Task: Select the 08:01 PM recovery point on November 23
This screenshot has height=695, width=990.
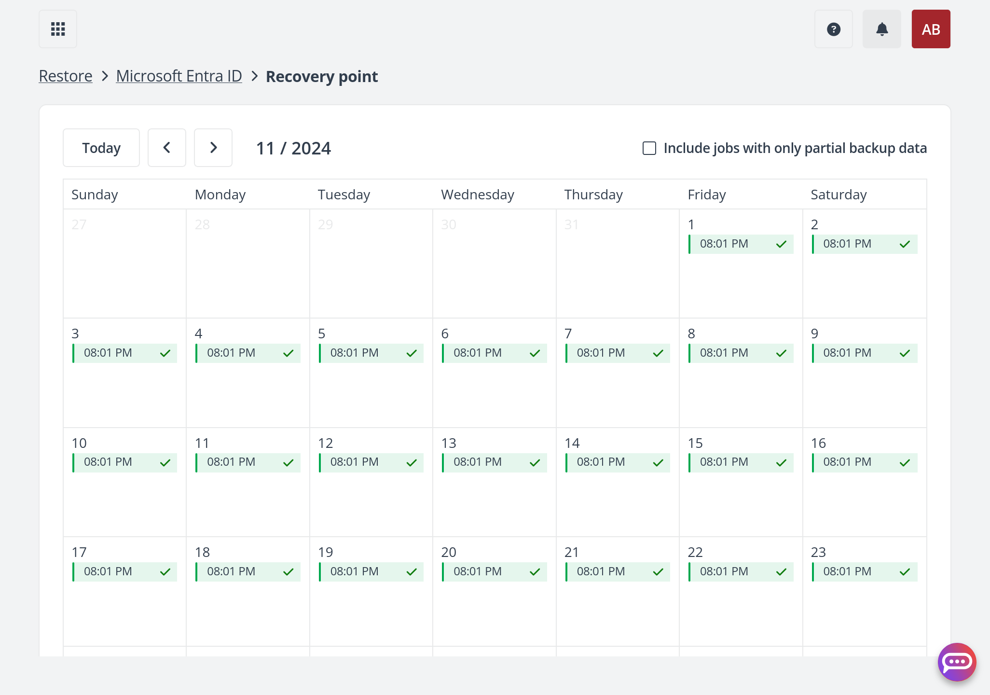Action: (x=865, y=572)
